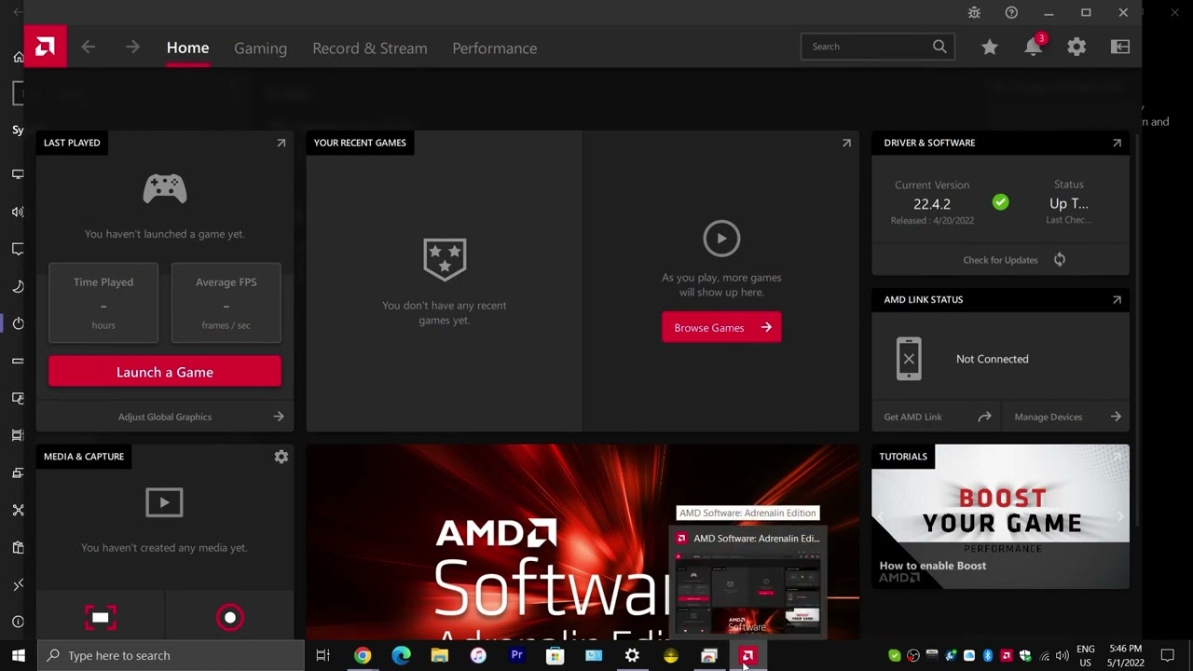Open Premiere Pro from the taskbar
Image resolution: width=1193 pixels, height=671 pixels.
[x=516, y=655]
